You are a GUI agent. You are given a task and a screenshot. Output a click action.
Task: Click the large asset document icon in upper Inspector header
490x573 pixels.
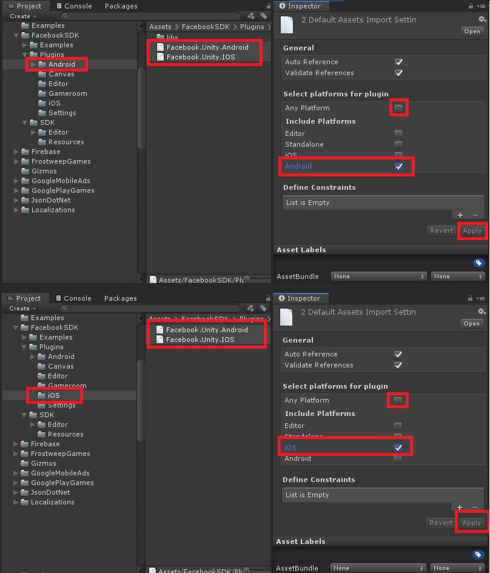point(287,25)
